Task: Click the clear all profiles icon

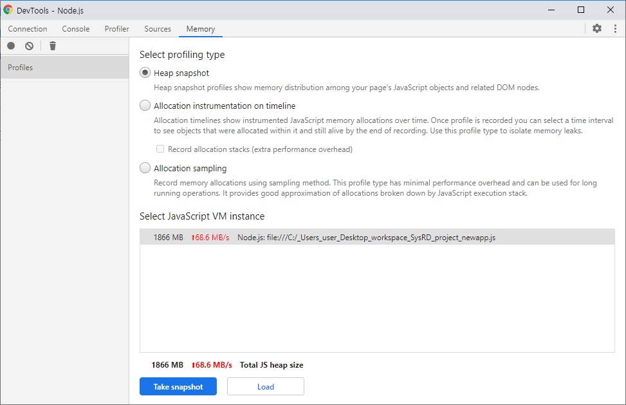Action: tap(29, 46)
